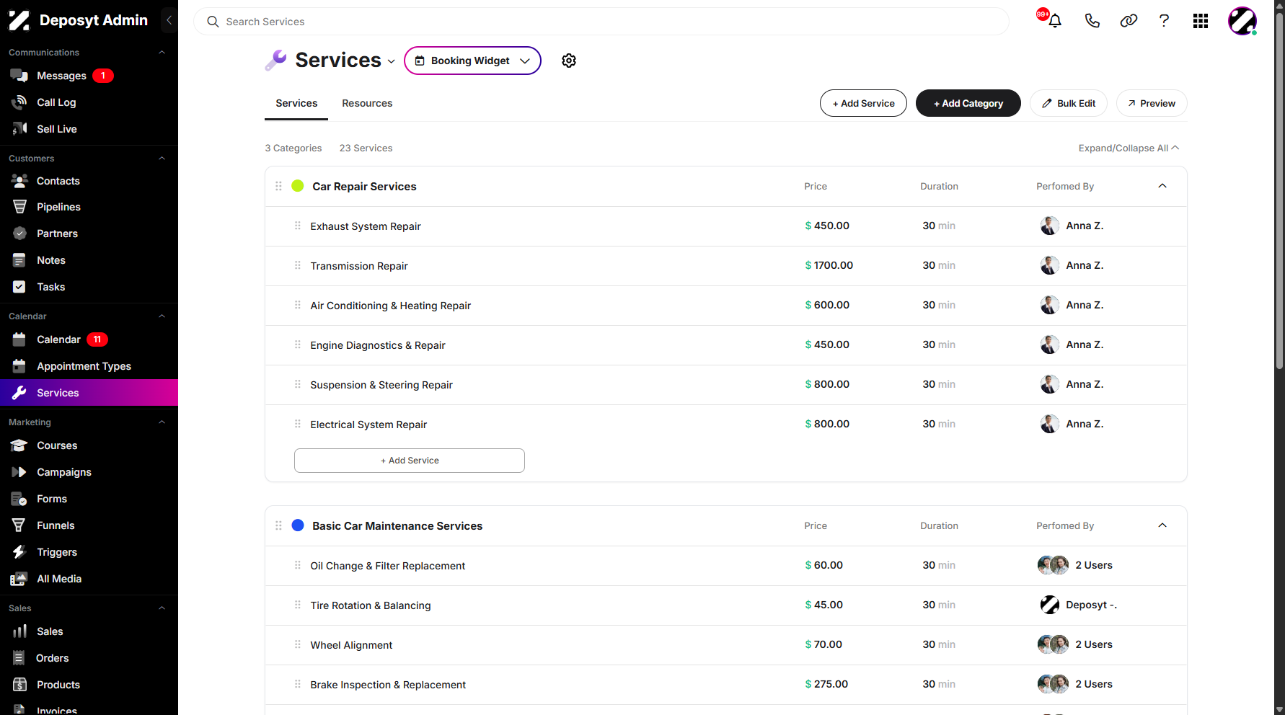Open the link icon in top bar

pyautogui.click(x=1129, y=21)
